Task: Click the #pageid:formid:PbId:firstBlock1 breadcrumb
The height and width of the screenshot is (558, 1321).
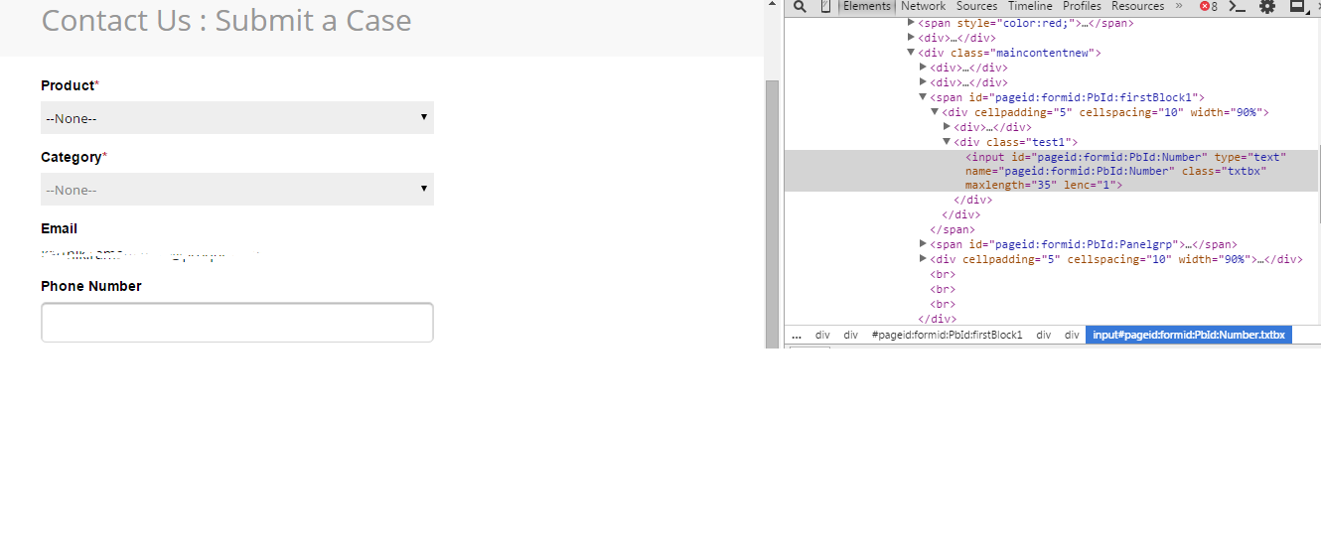Action: tap(947, 335)
